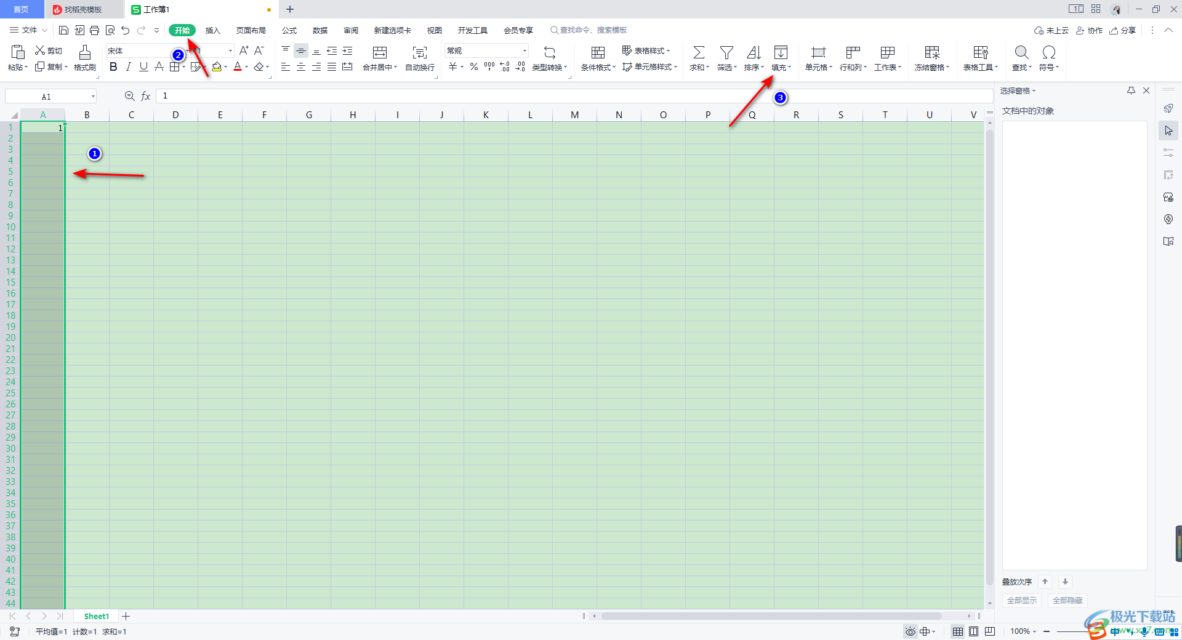Screen dimensions: 1182x640
Task: Open the Formulas (公式) tab
Action: (x=289, y=30)
